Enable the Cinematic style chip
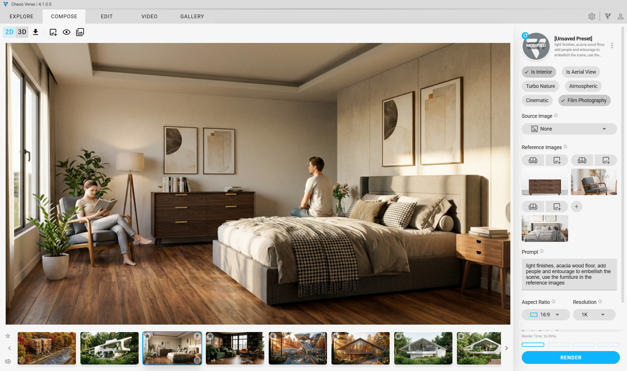This screenshot has height=371, width=627. click(537, 100)
